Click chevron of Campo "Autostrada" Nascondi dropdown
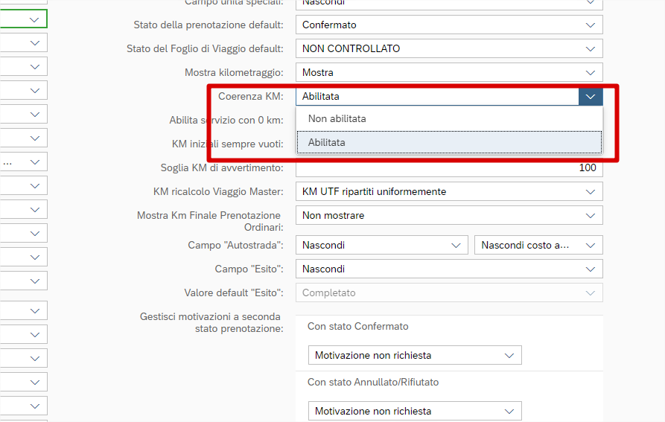This screenshot has height=422, width=665. tap(456, 245)
